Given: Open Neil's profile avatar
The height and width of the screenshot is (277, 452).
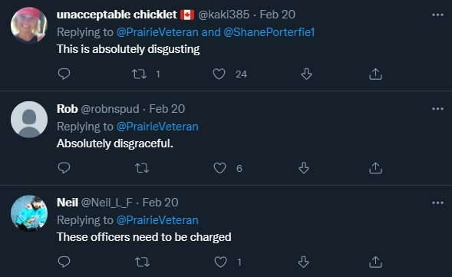Looking at the screenshot, I should coord(29,213).
